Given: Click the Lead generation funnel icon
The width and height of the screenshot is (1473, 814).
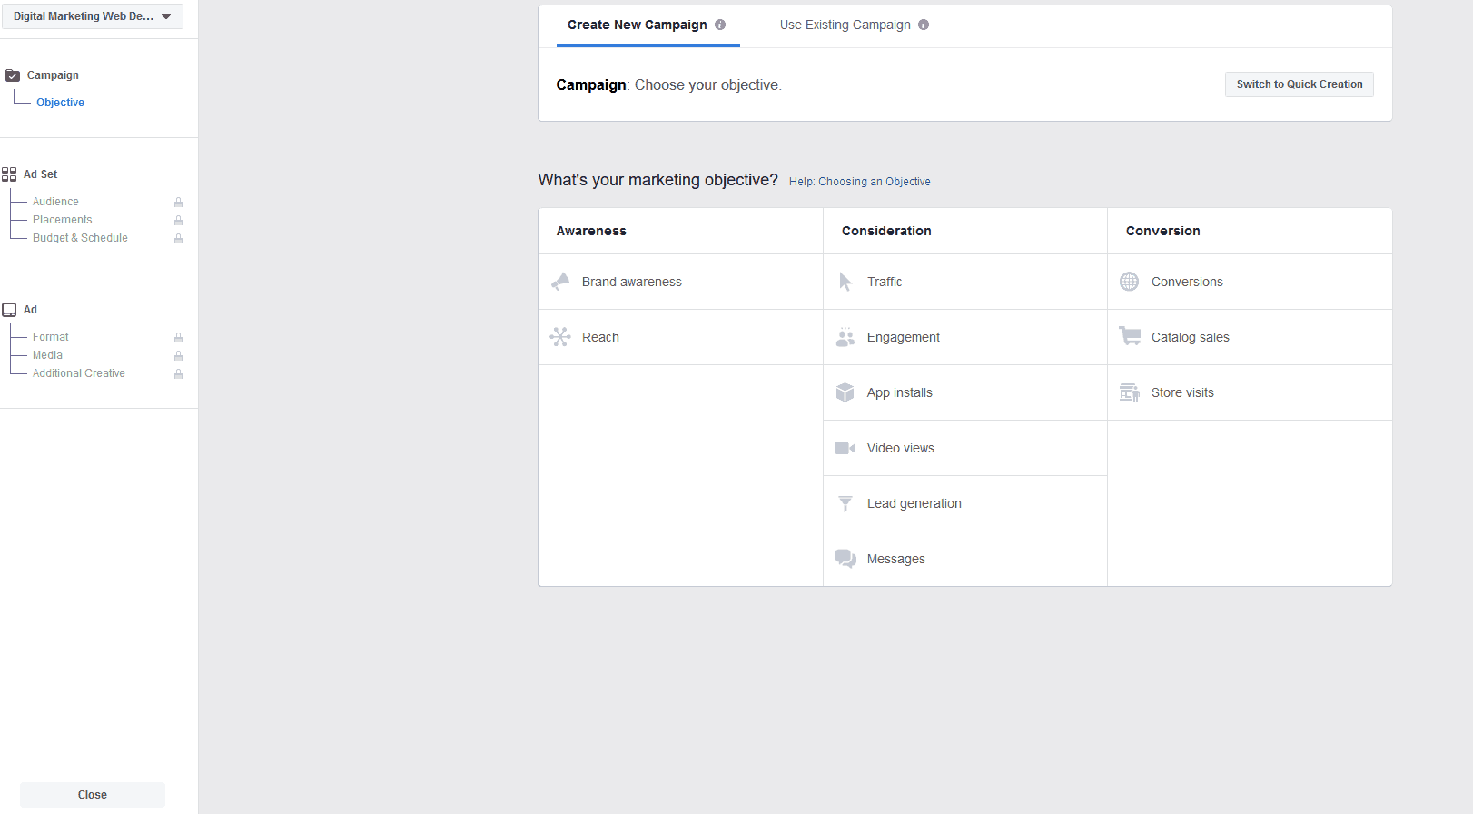Looking at the screenshot, I should coord(845,503).
